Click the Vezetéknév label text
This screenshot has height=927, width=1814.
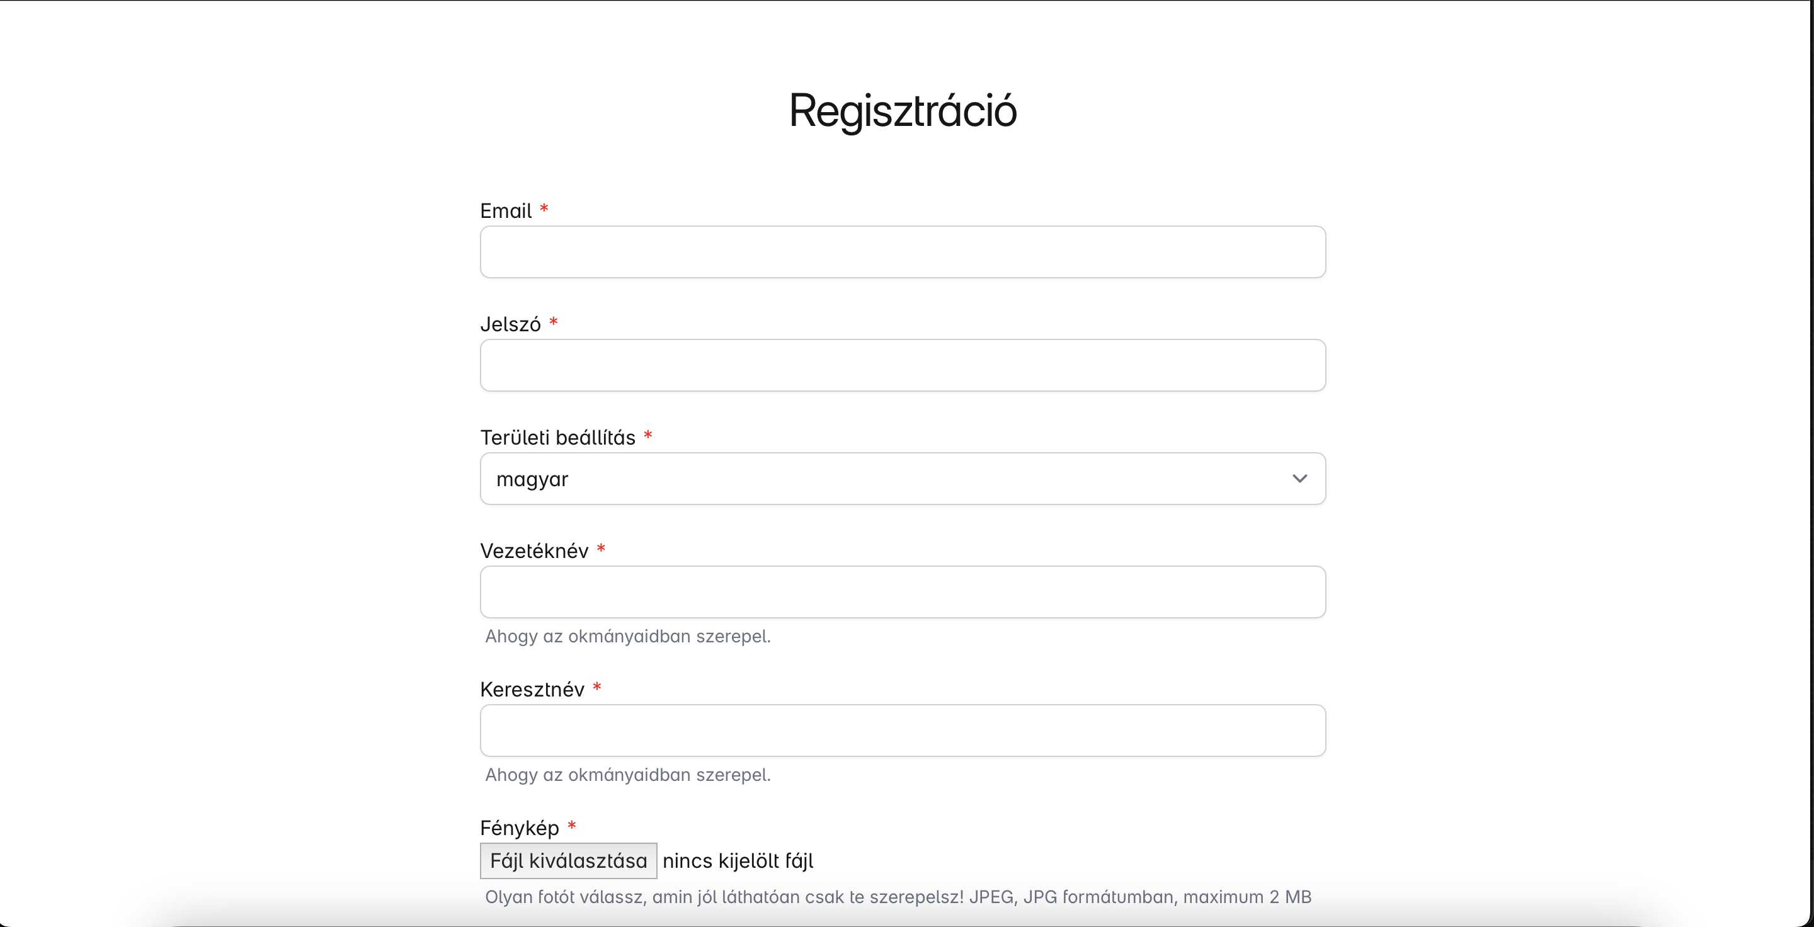[x=535, y=551]
